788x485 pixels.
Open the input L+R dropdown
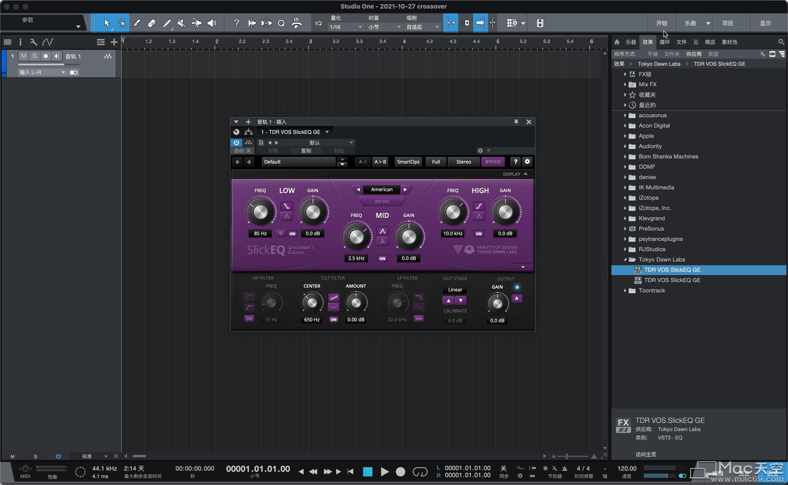(42, 72)
